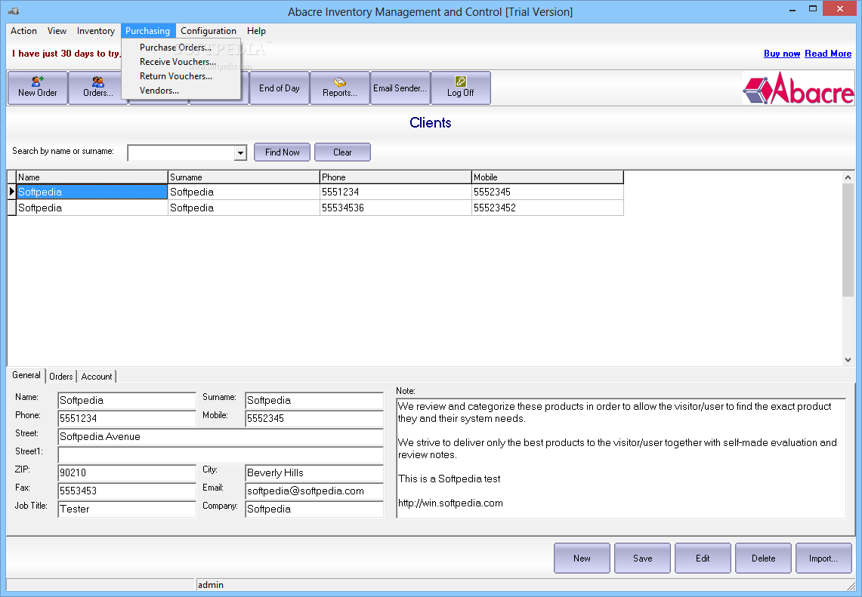Click the Company input field
This screenshot has width=862, height=597.
[x=314, y=509]
